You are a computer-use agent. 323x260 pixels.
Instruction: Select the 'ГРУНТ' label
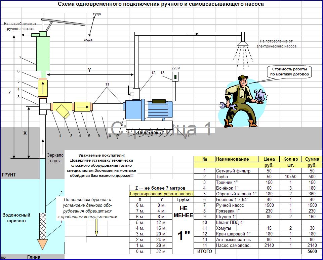coord(9,175)
